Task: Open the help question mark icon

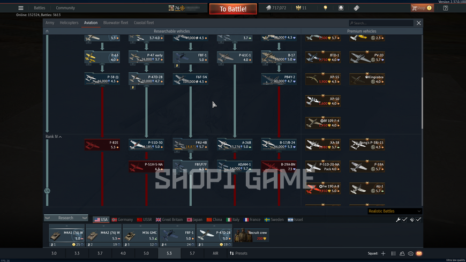Action: pos(445,8)
